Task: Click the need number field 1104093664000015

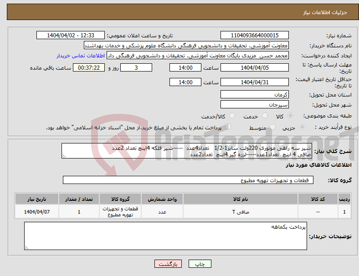Action: tap(254, 35)
